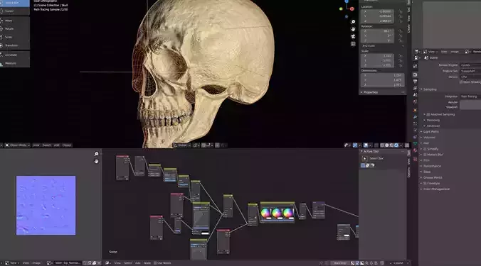Click the Teeth_Top_Normal image name field
Screen dimensions: 481x266
(x=68, y=263)
